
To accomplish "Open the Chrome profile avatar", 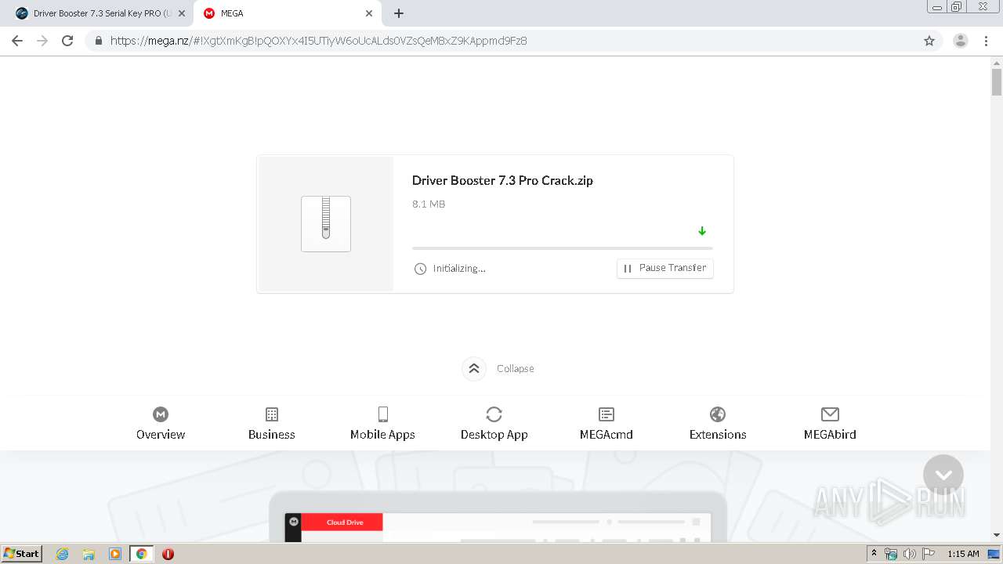I will coord(961,41).
